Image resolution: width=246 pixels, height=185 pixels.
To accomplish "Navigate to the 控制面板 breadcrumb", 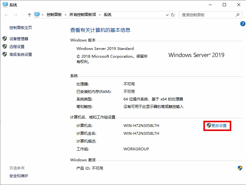I will [54, 15].
